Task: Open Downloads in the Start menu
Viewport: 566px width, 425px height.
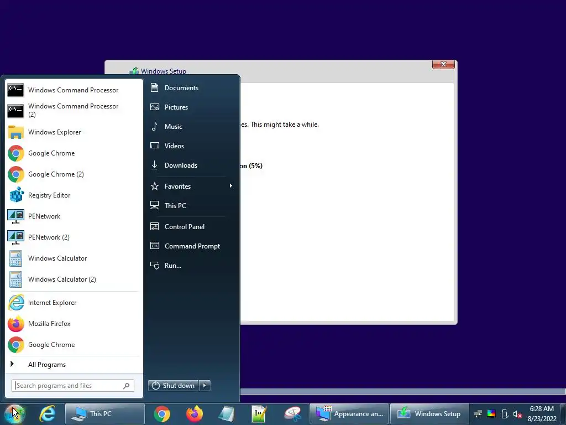Action: tap(191, 165)
